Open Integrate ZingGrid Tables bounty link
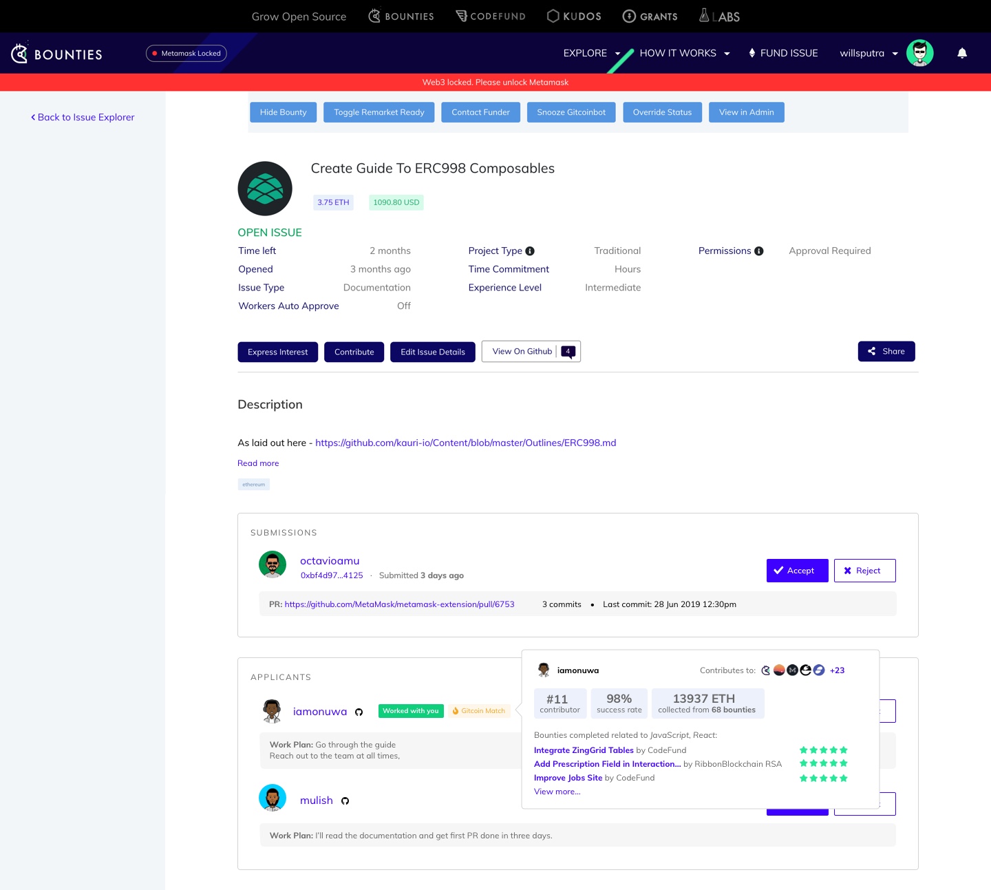991x890 pixels. (x=584, y=750)
